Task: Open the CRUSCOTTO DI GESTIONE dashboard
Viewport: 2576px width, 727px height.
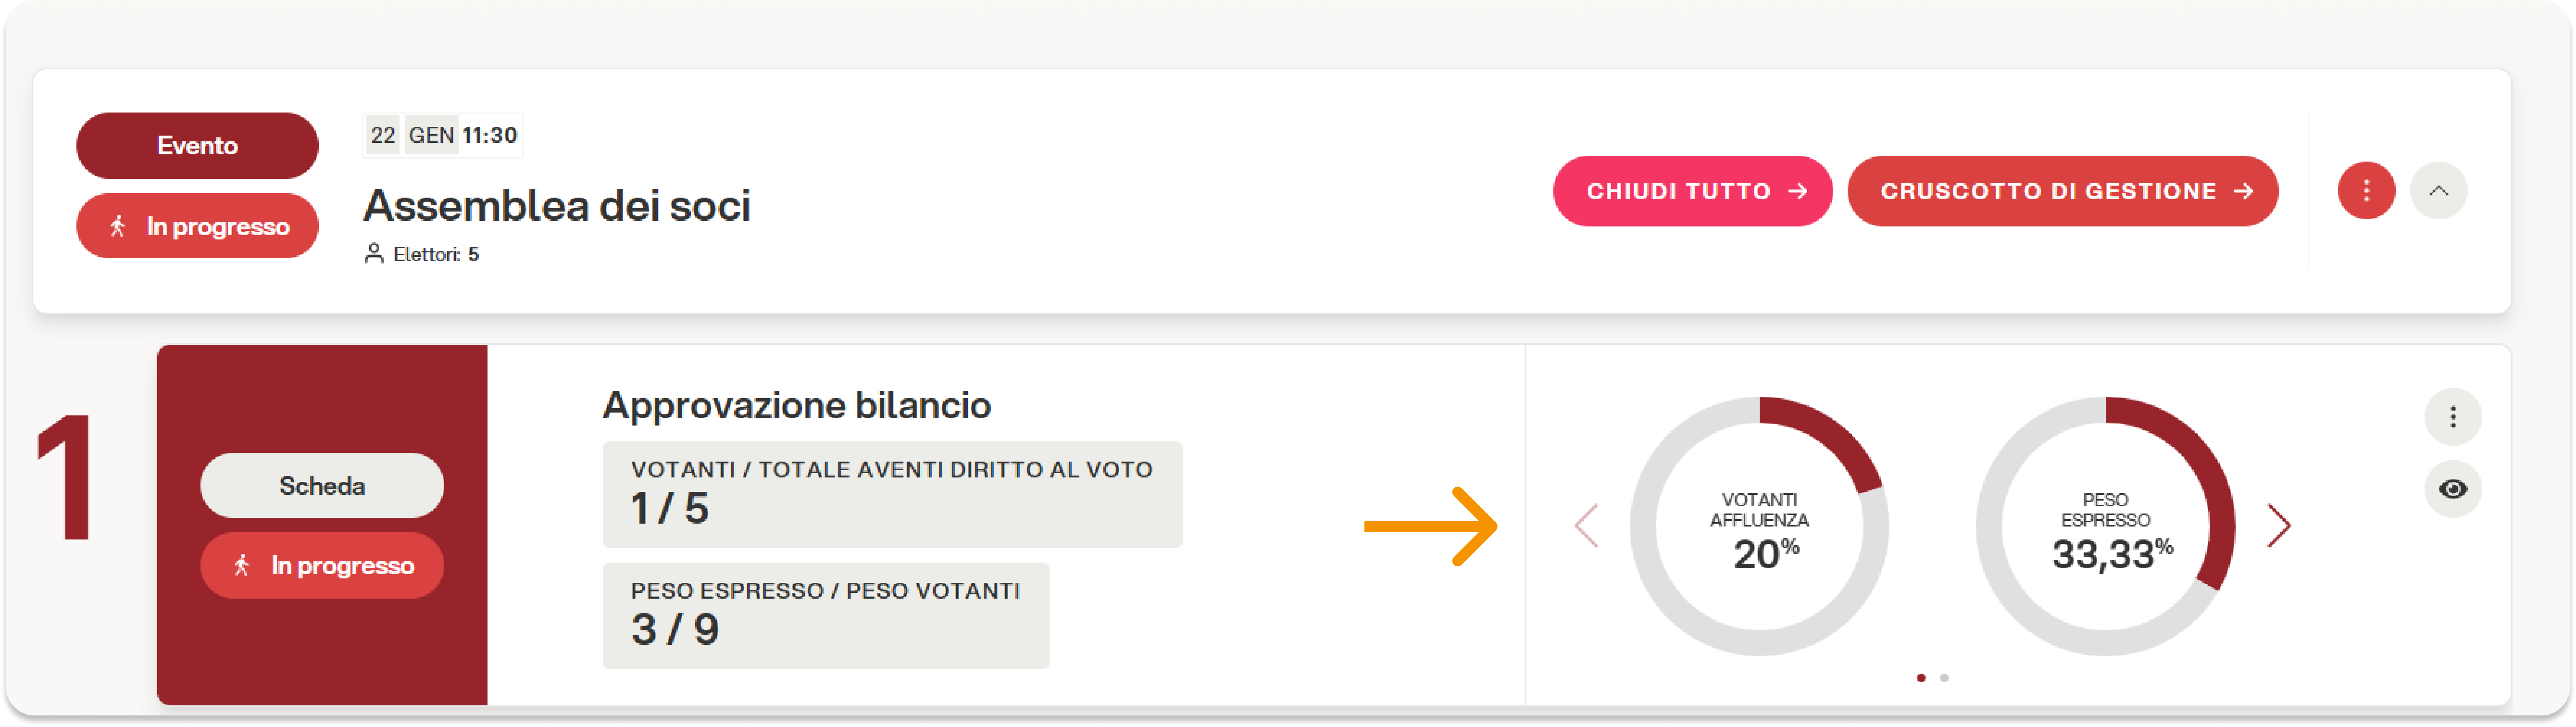Action: 2062,191
